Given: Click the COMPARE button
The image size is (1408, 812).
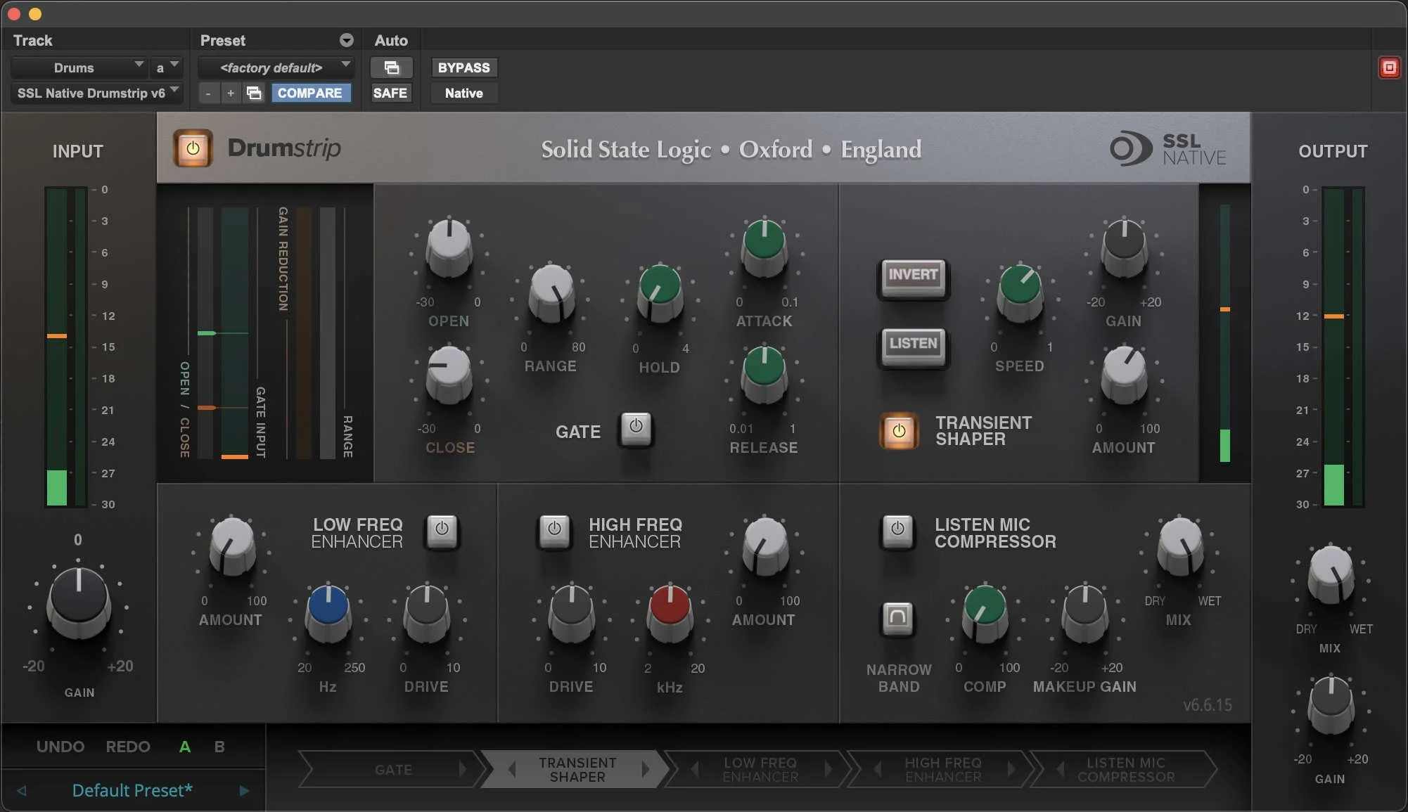Looking at the screenshot, I should (310, 93).
